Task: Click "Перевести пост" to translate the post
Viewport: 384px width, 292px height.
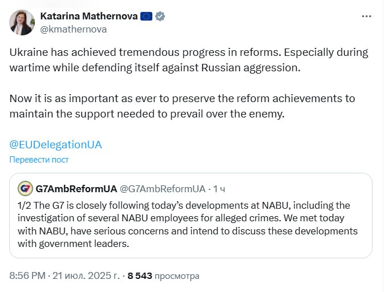Action: (39, 160)
